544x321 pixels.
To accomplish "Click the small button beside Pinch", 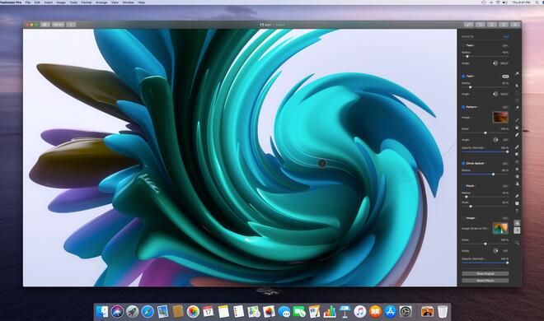I will (505, 186).
